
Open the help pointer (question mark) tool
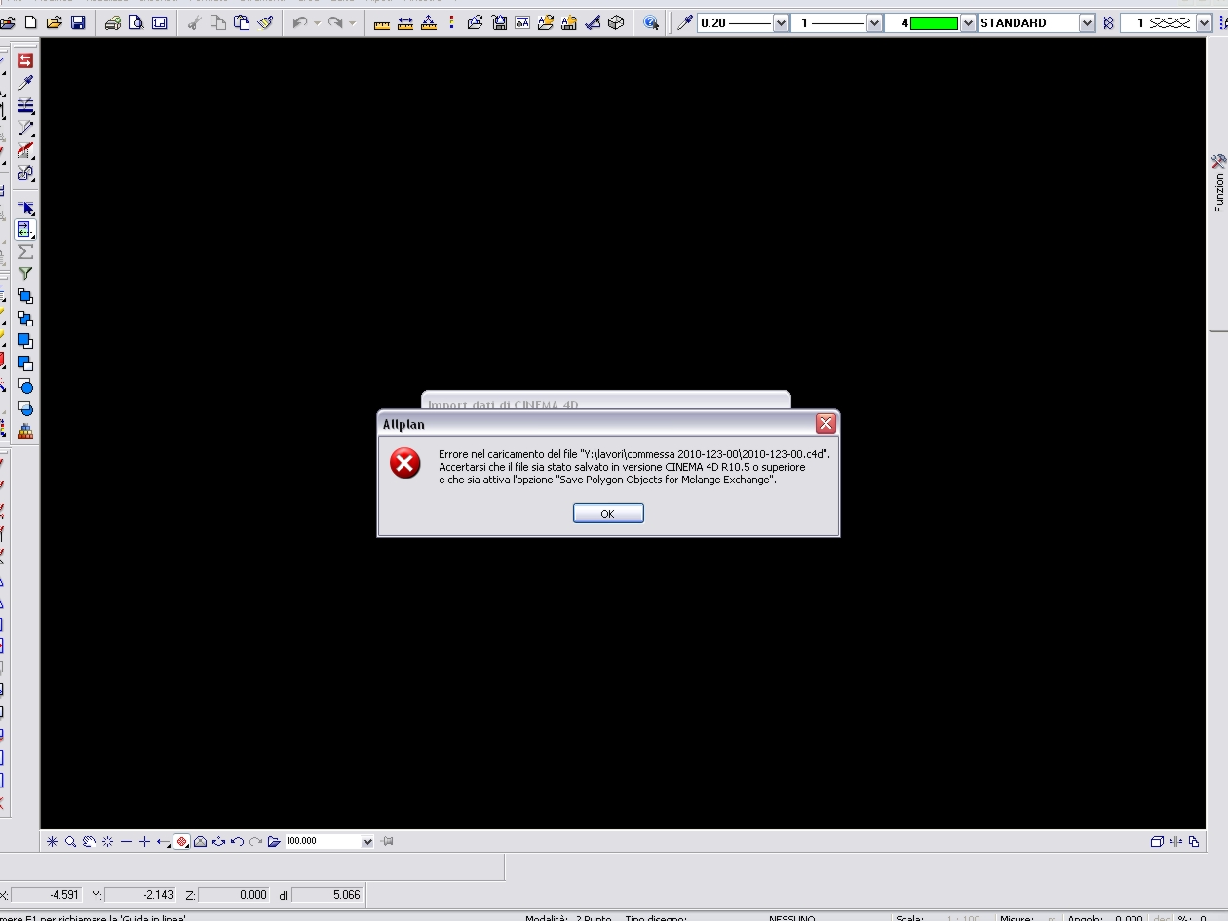[x=651, y=22]
